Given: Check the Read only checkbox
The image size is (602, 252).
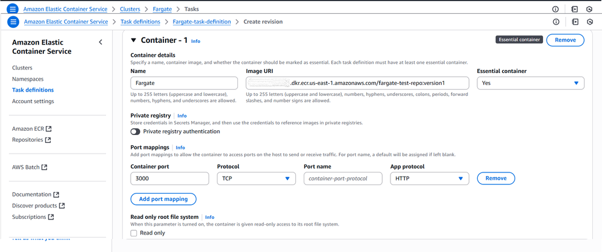Looking at the screenshot, I should click(x=134, y=233).
